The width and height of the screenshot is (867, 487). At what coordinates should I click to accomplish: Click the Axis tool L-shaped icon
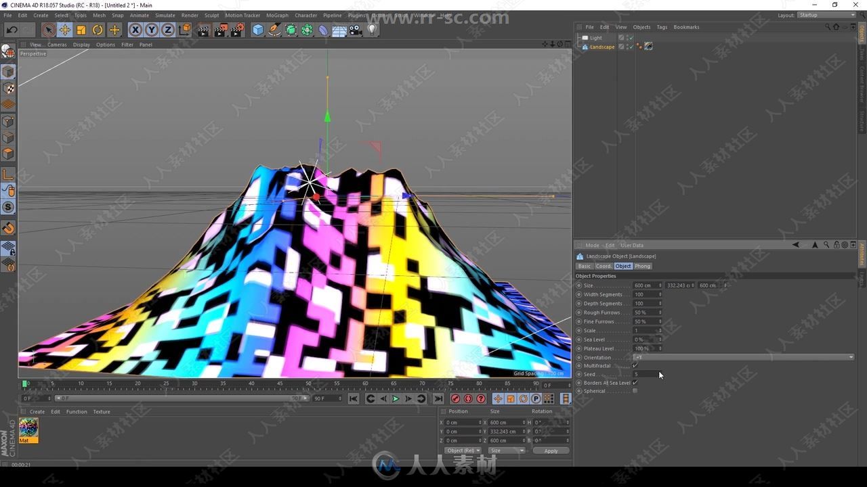(x=8, y=175)
